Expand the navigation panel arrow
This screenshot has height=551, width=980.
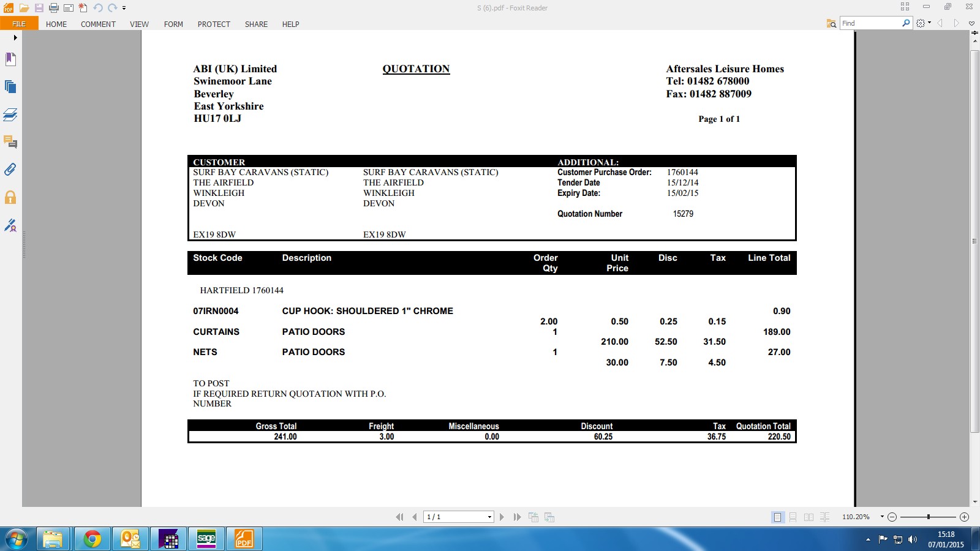click(x=15, y=38)
